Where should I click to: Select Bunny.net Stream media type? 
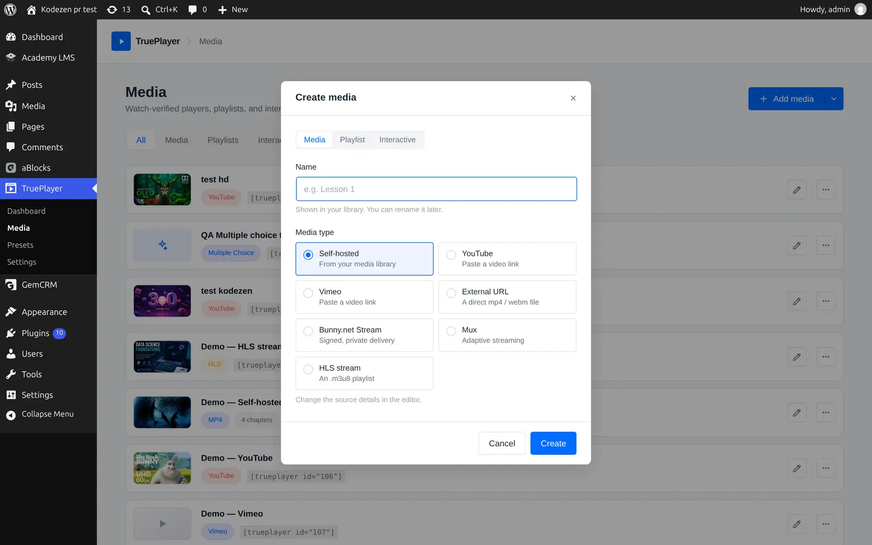(x=364, y=335)
